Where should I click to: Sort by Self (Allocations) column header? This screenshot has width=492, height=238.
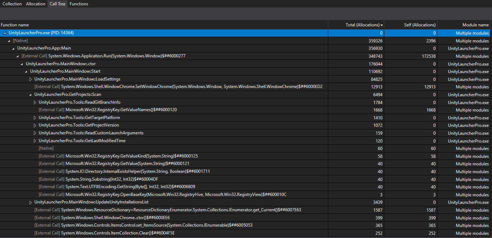[420, 25]
